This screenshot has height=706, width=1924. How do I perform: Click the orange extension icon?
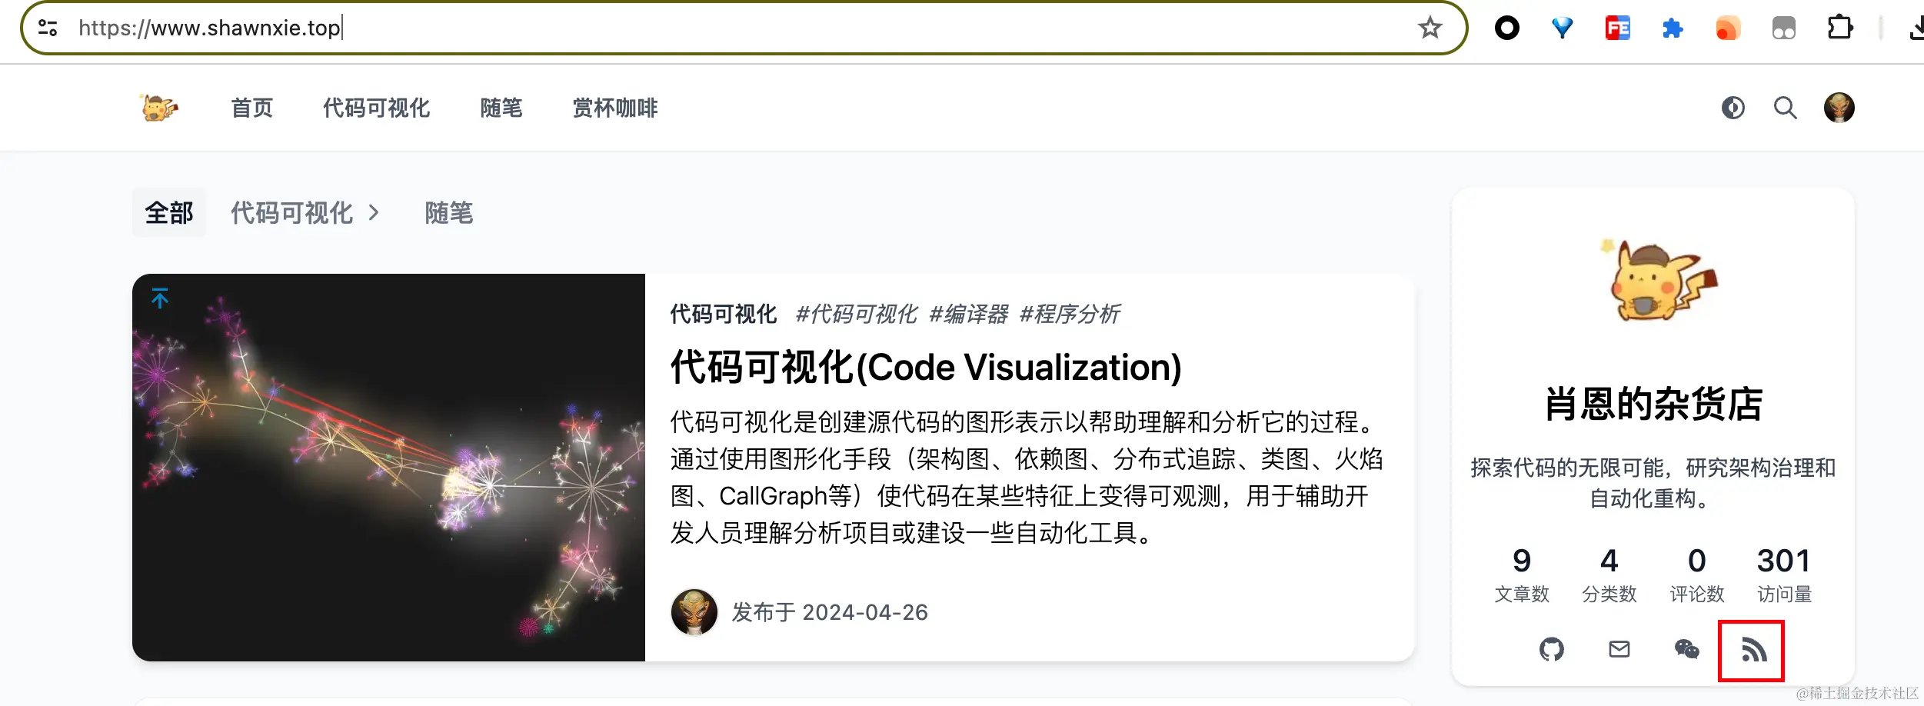(x=1728, y=28)
